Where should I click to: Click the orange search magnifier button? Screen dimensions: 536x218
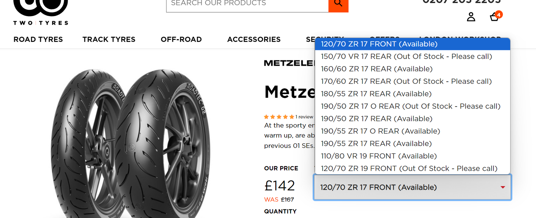pos(338,4)
